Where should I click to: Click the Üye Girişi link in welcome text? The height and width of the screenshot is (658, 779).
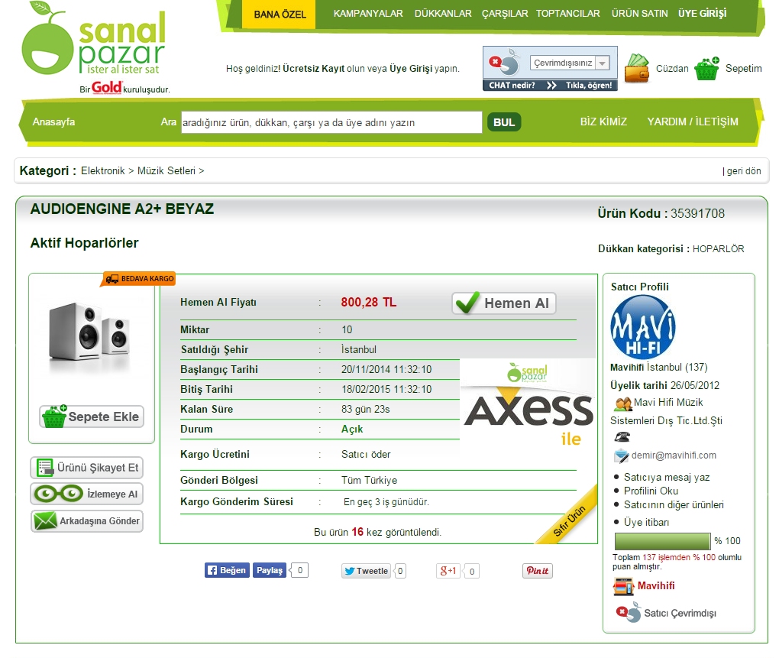411,69
